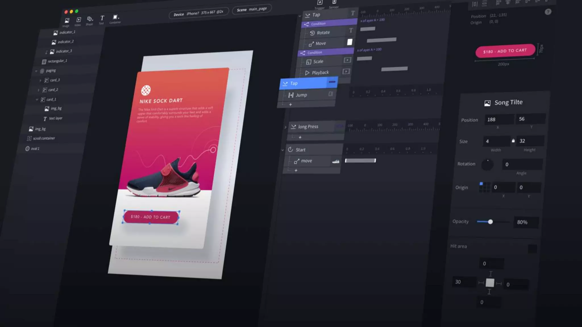Click the Position X input field
Viewport: 582px width, 327px height.
pos(499,120)
